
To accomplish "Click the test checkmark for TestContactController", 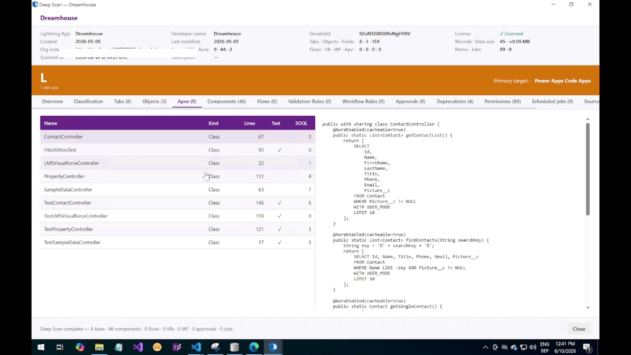I will [279, 203].
